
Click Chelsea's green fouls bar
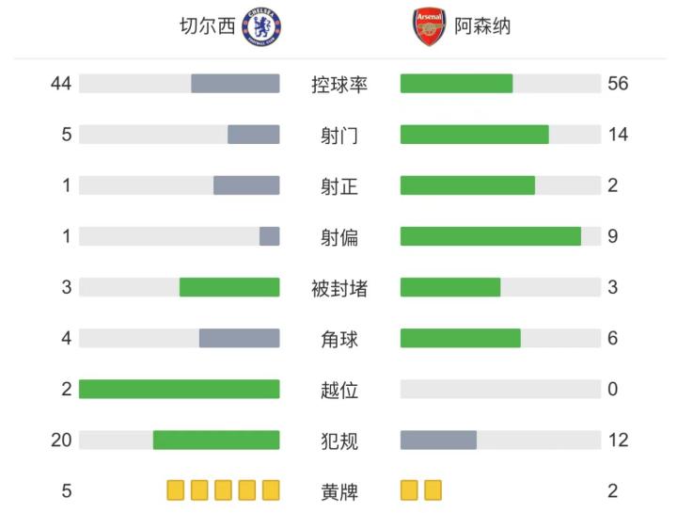point(216,440)
